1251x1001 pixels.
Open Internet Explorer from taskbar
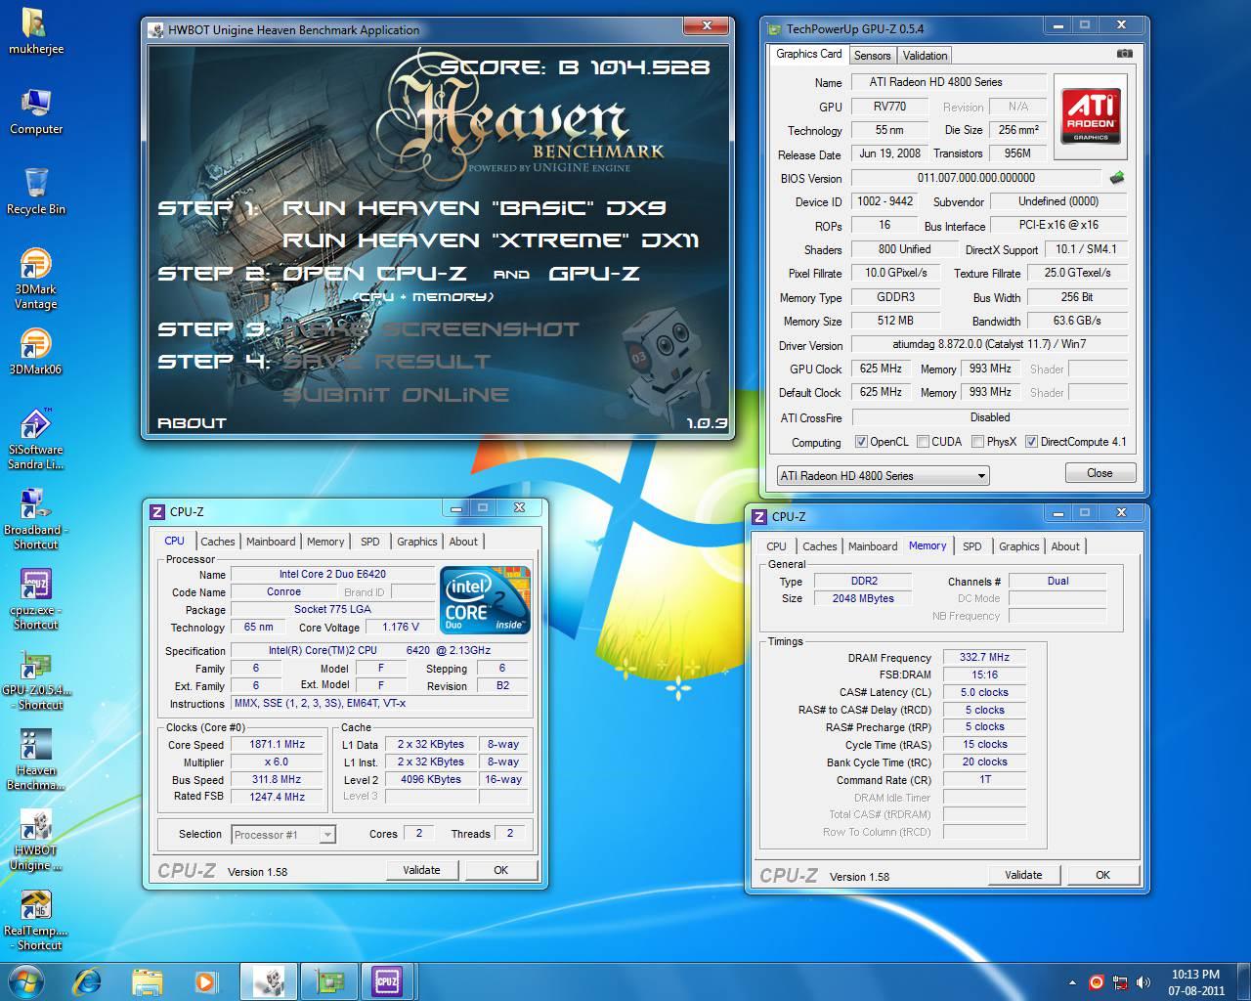pos(88,980)
